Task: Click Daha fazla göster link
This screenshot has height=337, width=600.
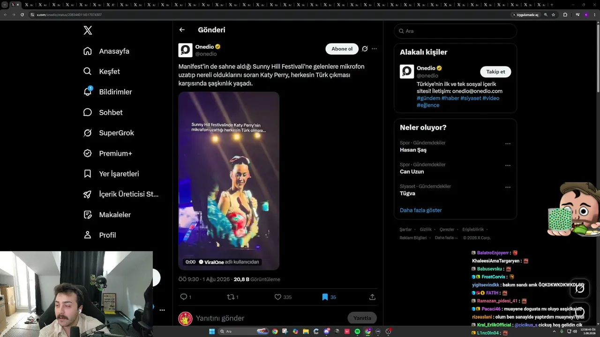Action: click(421, 210)
